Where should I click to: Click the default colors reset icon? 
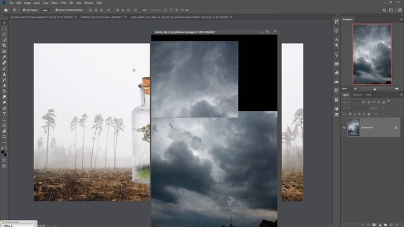[2, 148]
